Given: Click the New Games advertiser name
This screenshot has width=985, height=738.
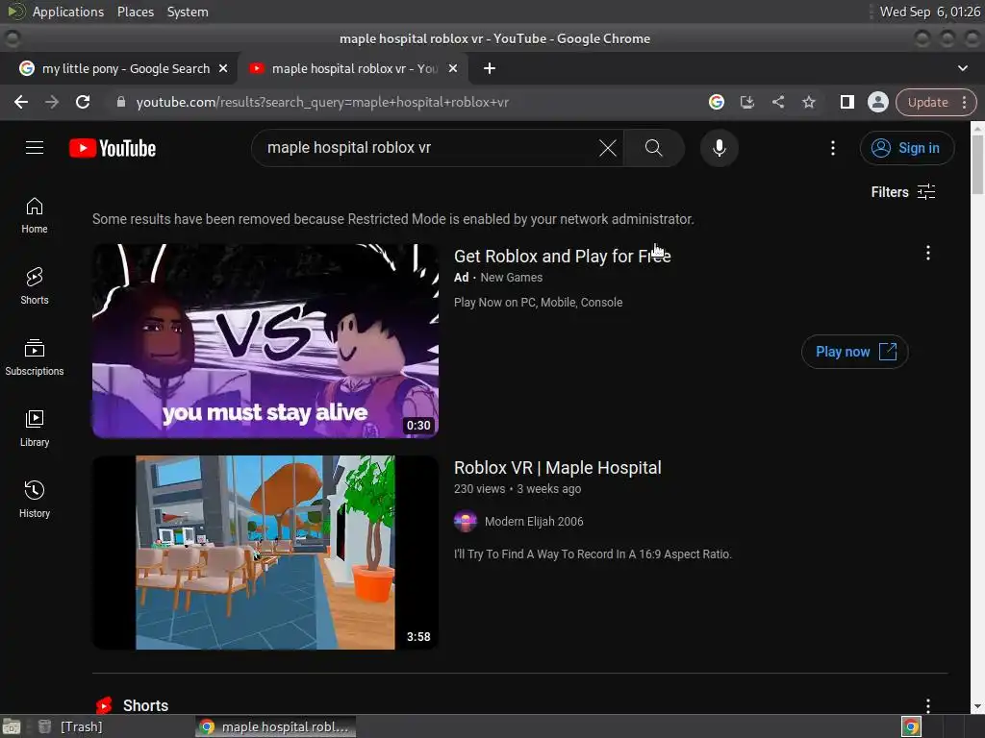Looking at the screenshot, I should 511,278.
